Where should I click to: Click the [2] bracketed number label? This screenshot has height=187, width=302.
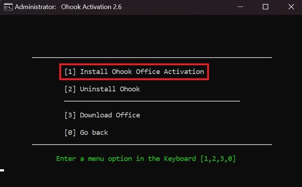70,89
